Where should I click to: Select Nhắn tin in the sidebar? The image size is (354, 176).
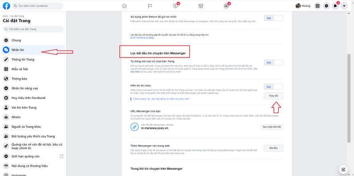click(x=33, y=50)
